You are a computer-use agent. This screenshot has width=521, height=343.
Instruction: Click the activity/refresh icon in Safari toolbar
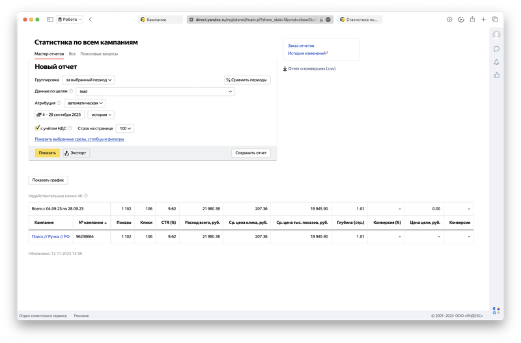point(461,20)
